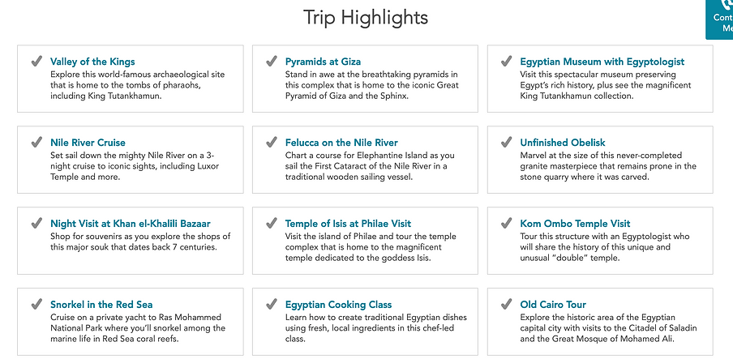Screen dimensions: 733x359
Task: Click checkmark for Night Visit at Khan el-Khalili
Action: pyautogui.click(x=36, y=224)
